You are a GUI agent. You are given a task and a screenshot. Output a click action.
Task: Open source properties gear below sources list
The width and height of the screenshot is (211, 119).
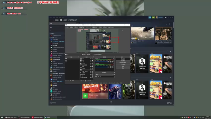[x=85, y=81]
